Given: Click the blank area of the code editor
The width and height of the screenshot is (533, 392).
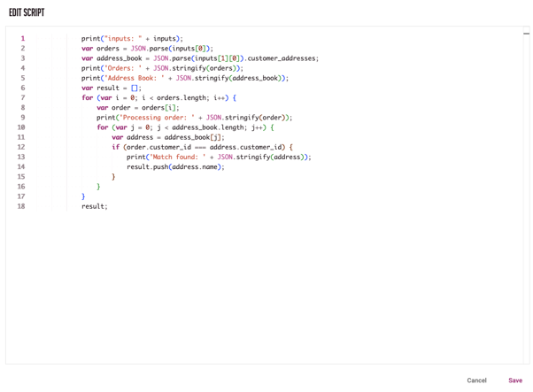Looking at the screenshot, I should 265,285.
